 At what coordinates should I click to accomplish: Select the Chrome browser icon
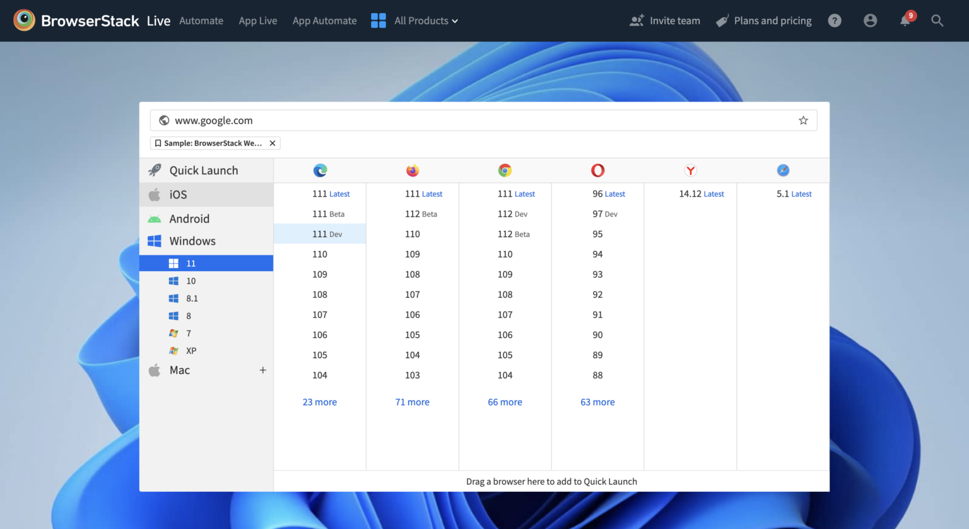coord(505,170)
